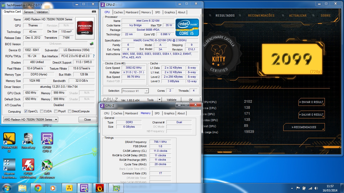Click the Bus Interface question mark help icon
The image size is (344, 193).
pyautogui.click(x=94, y=56)
